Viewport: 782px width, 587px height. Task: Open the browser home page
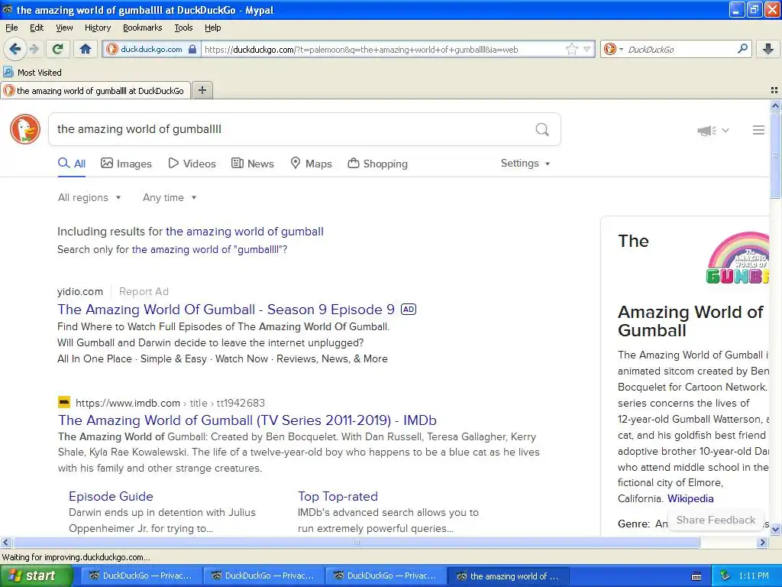(86, 49)
